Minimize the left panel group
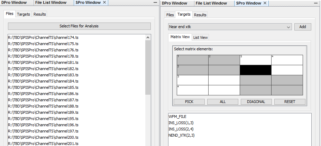Screen dimensions: 321x146 click(x=155, y=3)
